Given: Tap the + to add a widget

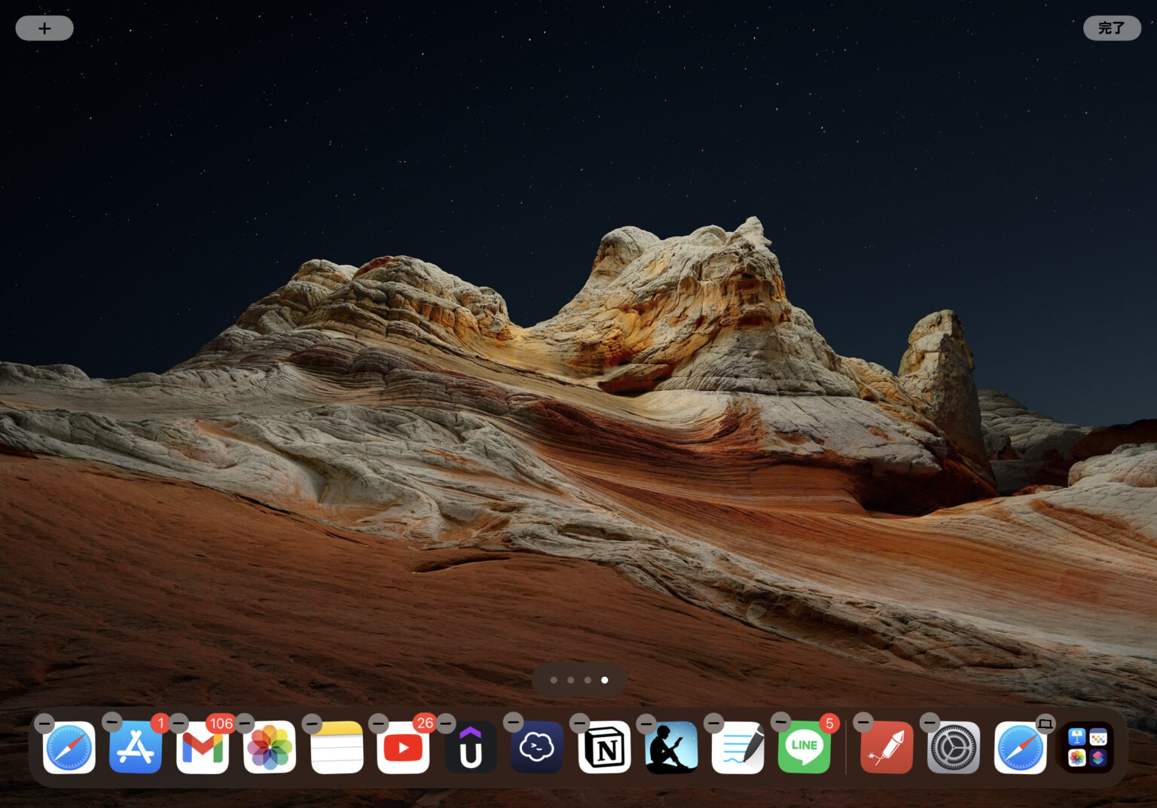Looking at the screenshot, I should click(x=44, y=28).
